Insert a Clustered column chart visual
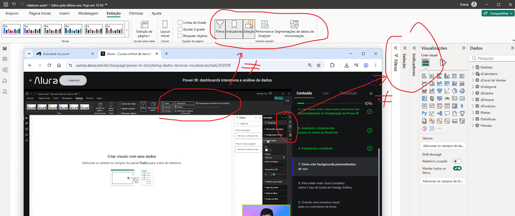The width and height of the screenshot is (515, 216). (447, 76)
